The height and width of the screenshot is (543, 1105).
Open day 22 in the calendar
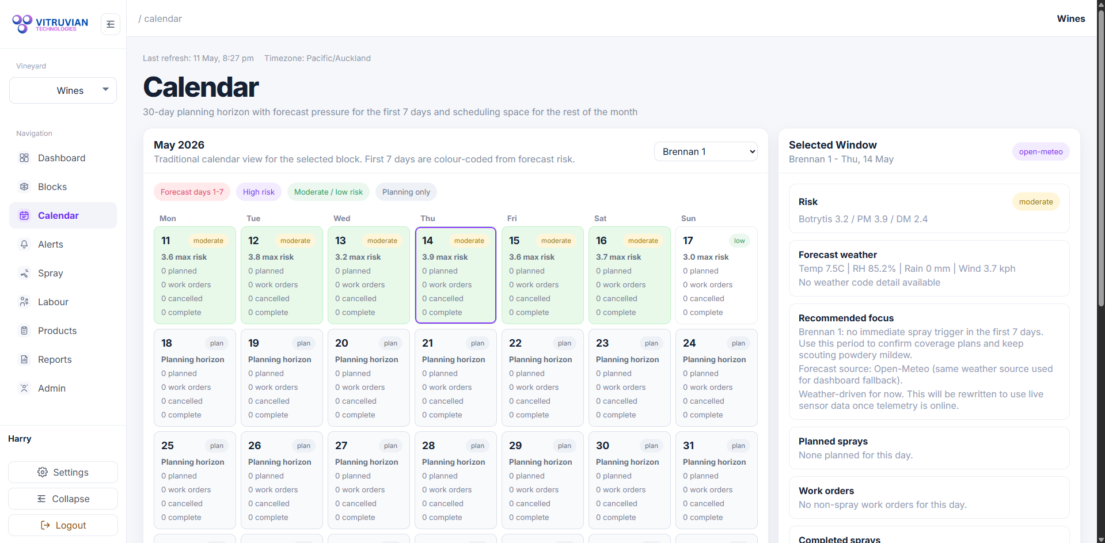[x=542, y=378]
